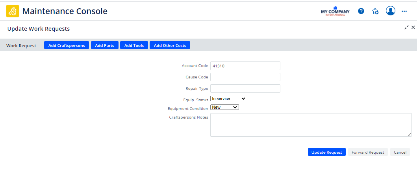The image size is (417, 171).
Task: Click the Craftspersons Notes text area
Action: click(311, 125)
